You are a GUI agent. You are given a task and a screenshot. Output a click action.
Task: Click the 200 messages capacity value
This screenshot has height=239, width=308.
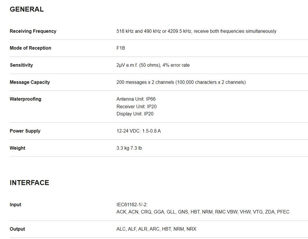point(181,82)
